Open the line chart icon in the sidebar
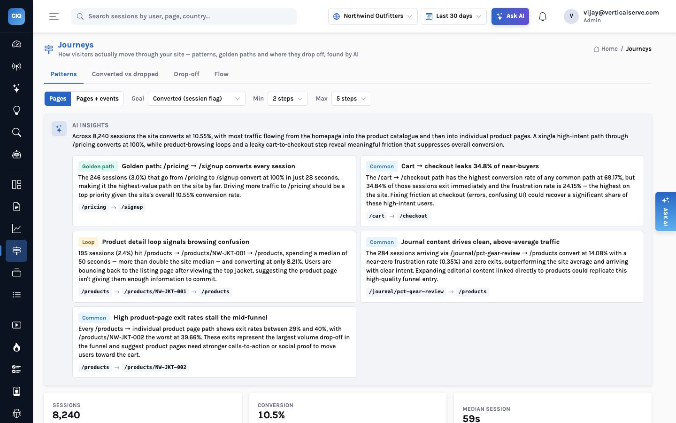Screen dimensions: 676x423 pos(16,228)
